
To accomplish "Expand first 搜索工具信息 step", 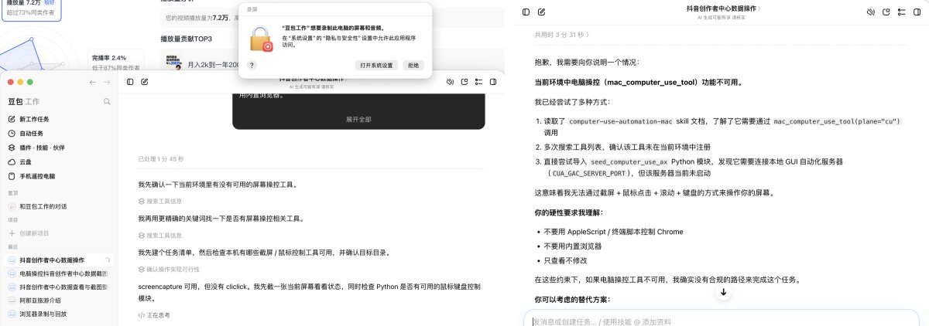I will tap(159, 201).
